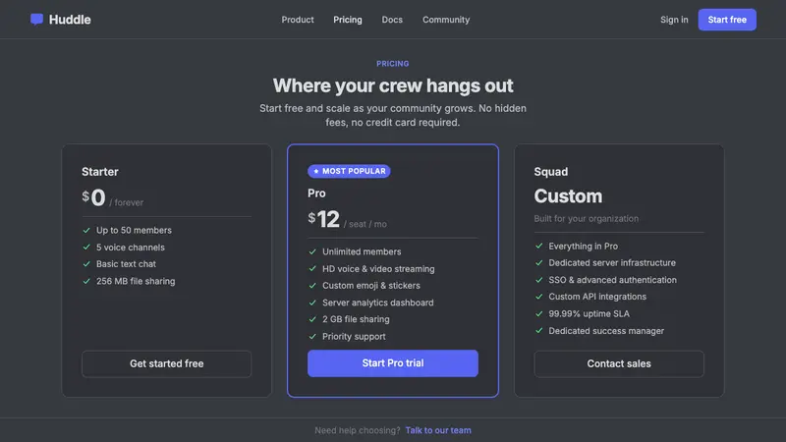Click '/ seat / mo' label
This screenshot has height=442, width=786.
(x=365, y=224)
